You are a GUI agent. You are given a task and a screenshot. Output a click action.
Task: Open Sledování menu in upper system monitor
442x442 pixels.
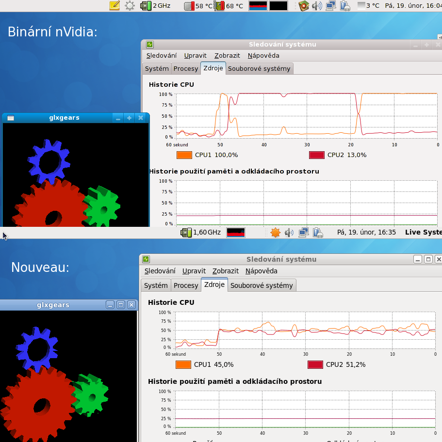tap(162, 56)
